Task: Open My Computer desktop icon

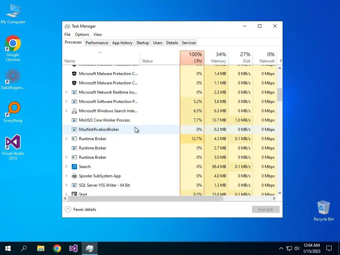Action: pos(13,13)
